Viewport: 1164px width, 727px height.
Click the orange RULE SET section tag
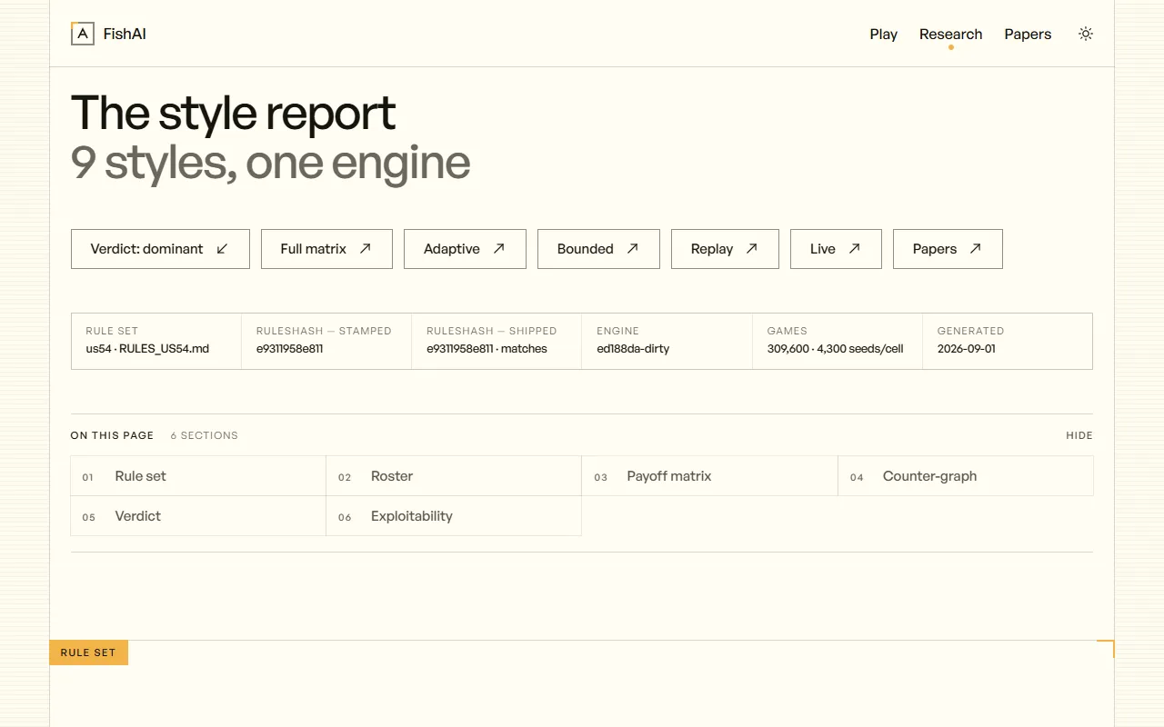[88, 652]
